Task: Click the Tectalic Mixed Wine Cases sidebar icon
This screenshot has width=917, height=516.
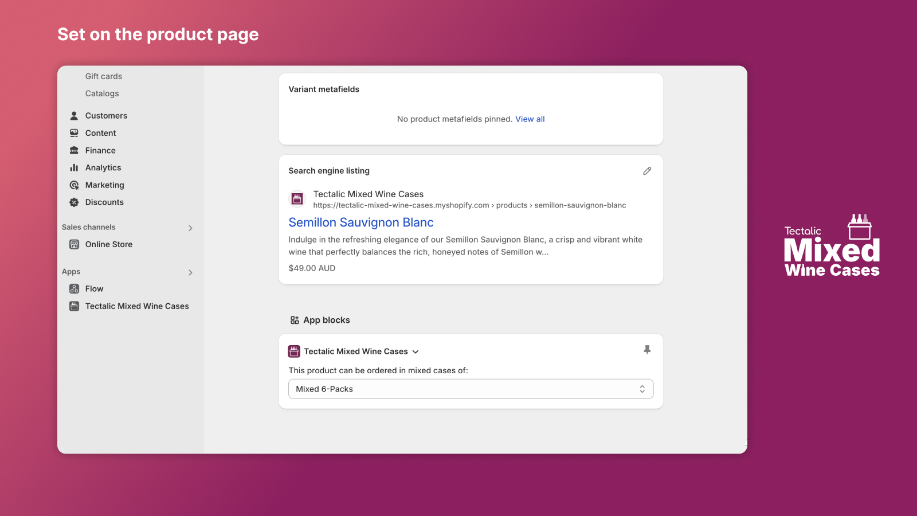Action: [74, 306]
